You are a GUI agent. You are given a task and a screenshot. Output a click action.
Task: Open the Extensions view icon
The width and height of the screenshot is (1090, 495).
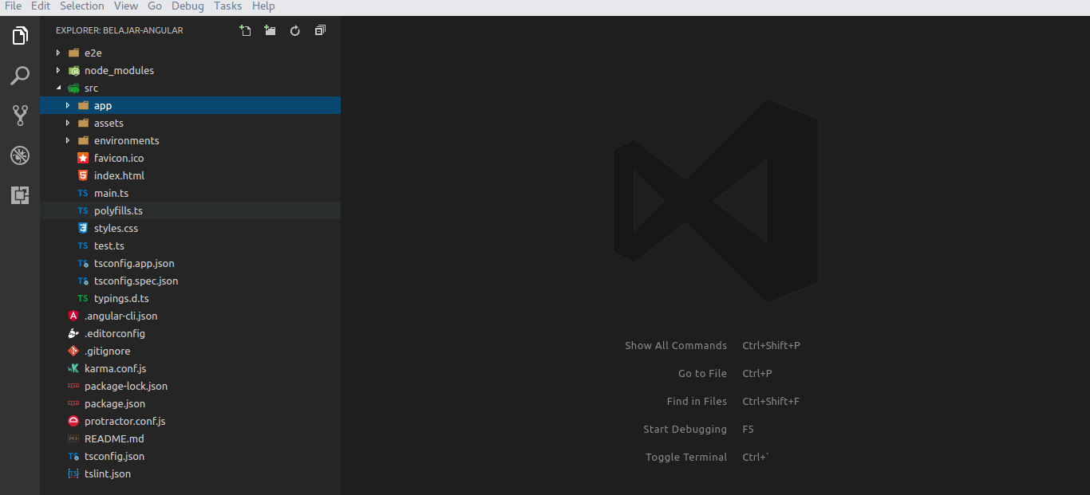[x=20, y=194]
